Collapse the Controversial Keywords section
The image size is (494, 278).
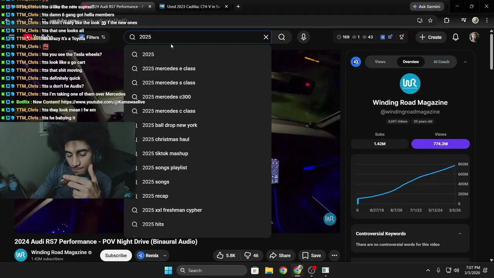[x=460, y=234]
